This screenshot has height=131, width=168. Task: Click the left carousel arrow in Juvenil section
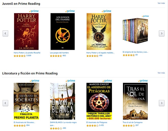(5, 33)
